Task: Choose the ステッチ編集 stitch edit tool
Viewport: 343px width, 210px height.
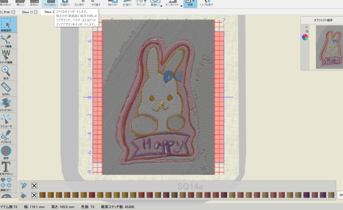Action: [7, 56]
